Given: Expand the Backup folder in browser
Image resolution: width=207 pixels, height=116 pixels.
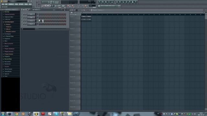Looking at the screenshot, I should point(7,12).
